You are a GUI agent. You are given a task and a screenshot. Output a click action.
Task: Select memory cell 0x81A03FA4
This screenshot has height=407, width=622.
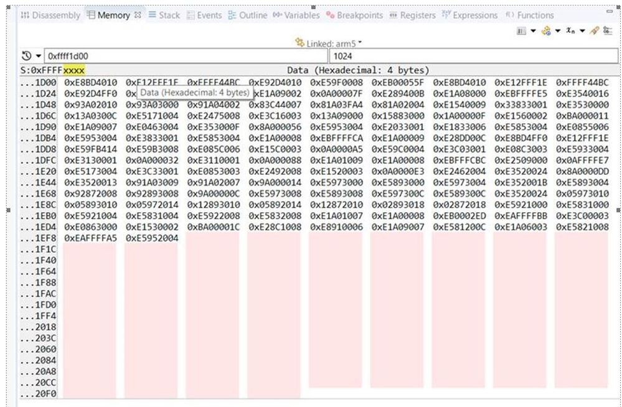point(336,105)
